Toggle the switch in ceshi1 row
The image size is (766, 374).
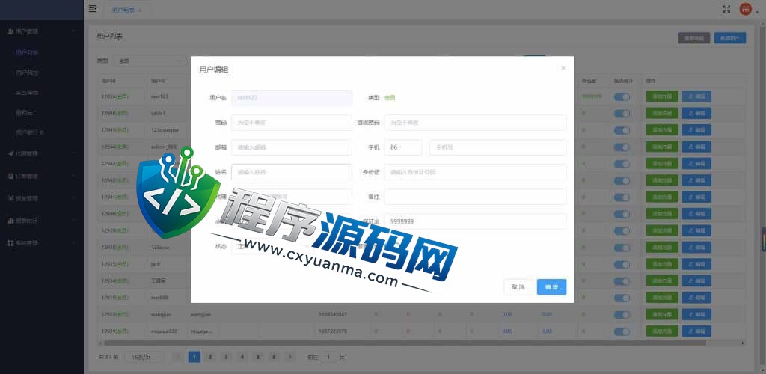point(622,114)
